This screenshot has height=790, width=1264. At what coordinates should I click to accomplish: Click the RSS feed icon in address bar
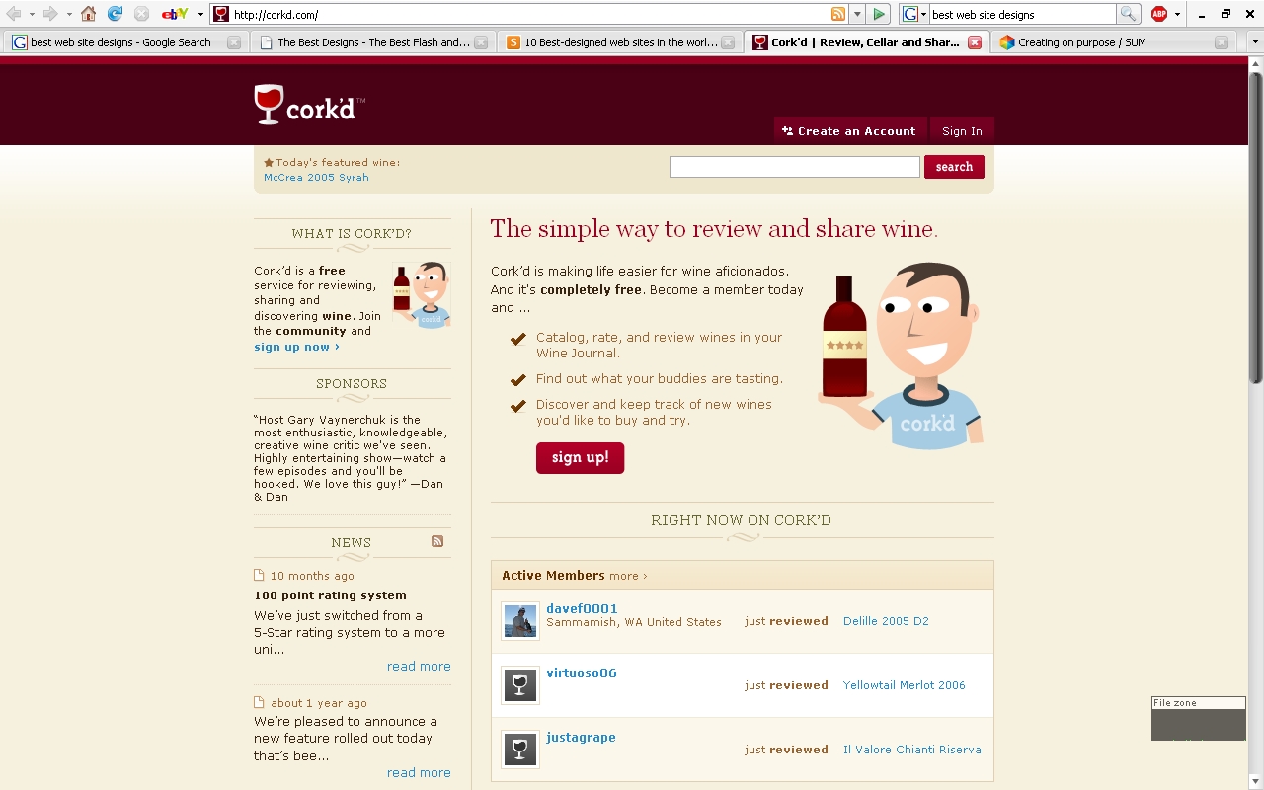click(x=838, y=14)
